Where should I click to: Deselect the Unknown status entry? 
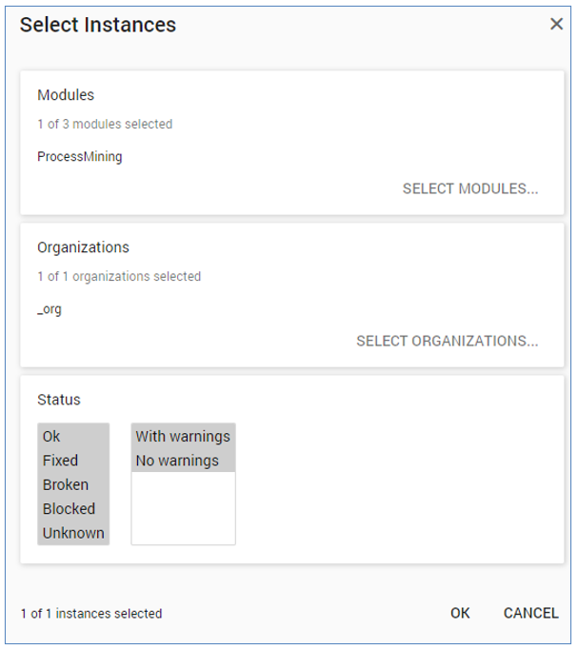(73, 533)
